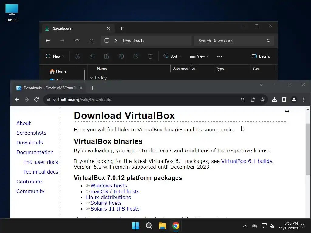Open the View dropdown in File Explorer
This screenshot has width=311, height=233.
[199, 56]
